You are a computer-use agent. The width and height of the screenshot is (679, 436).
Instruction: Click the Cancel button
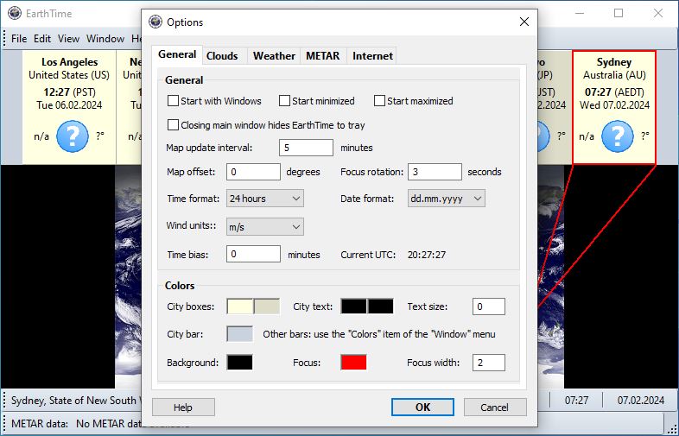pyautogui.click(x=494, y=407)
